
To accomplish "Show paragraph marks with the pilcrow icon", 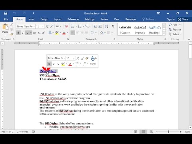I will click(113, 26).
